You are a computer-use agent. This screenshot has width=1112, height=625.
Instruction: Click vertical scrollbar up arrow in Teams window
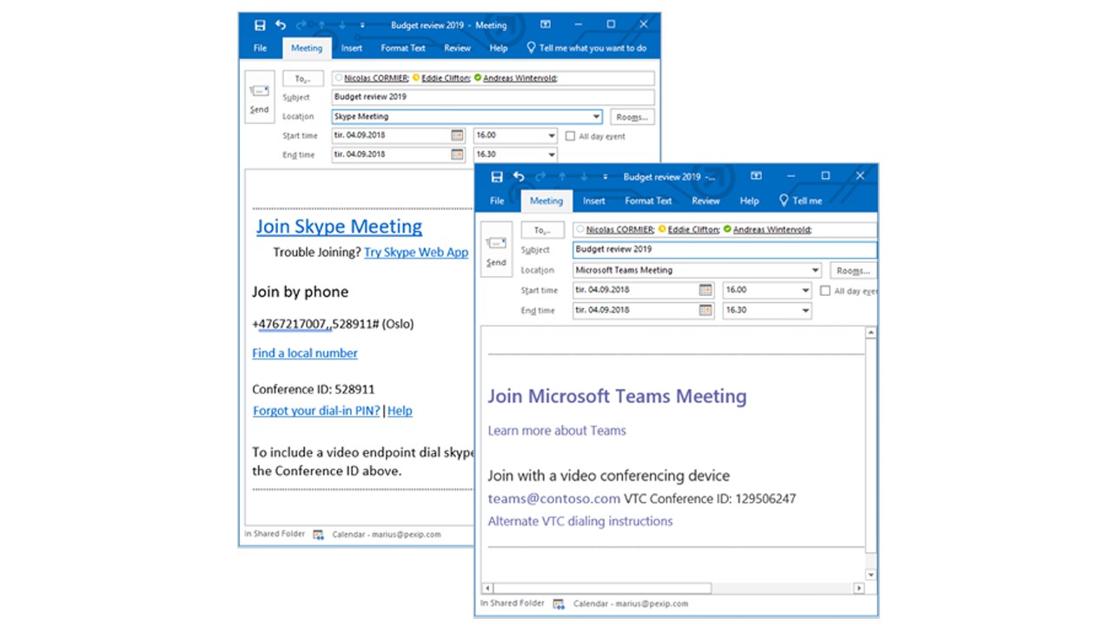(871, 332)
